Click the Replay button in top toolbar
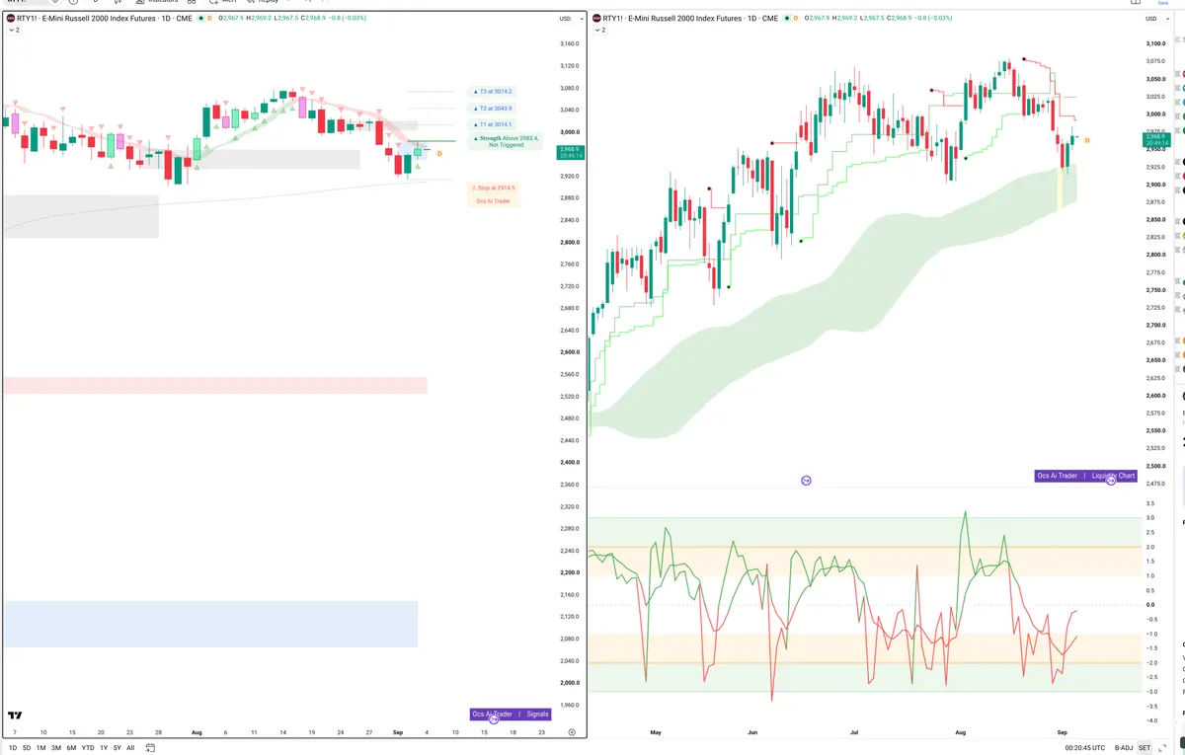Screen dimensions: 1185x755 pos(263,2)
